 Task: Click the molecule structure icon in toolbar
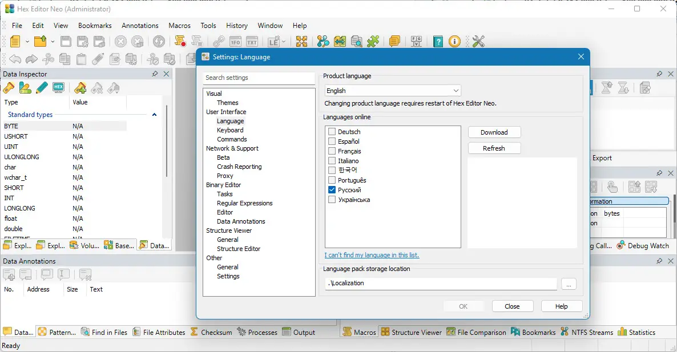[323, 42]
